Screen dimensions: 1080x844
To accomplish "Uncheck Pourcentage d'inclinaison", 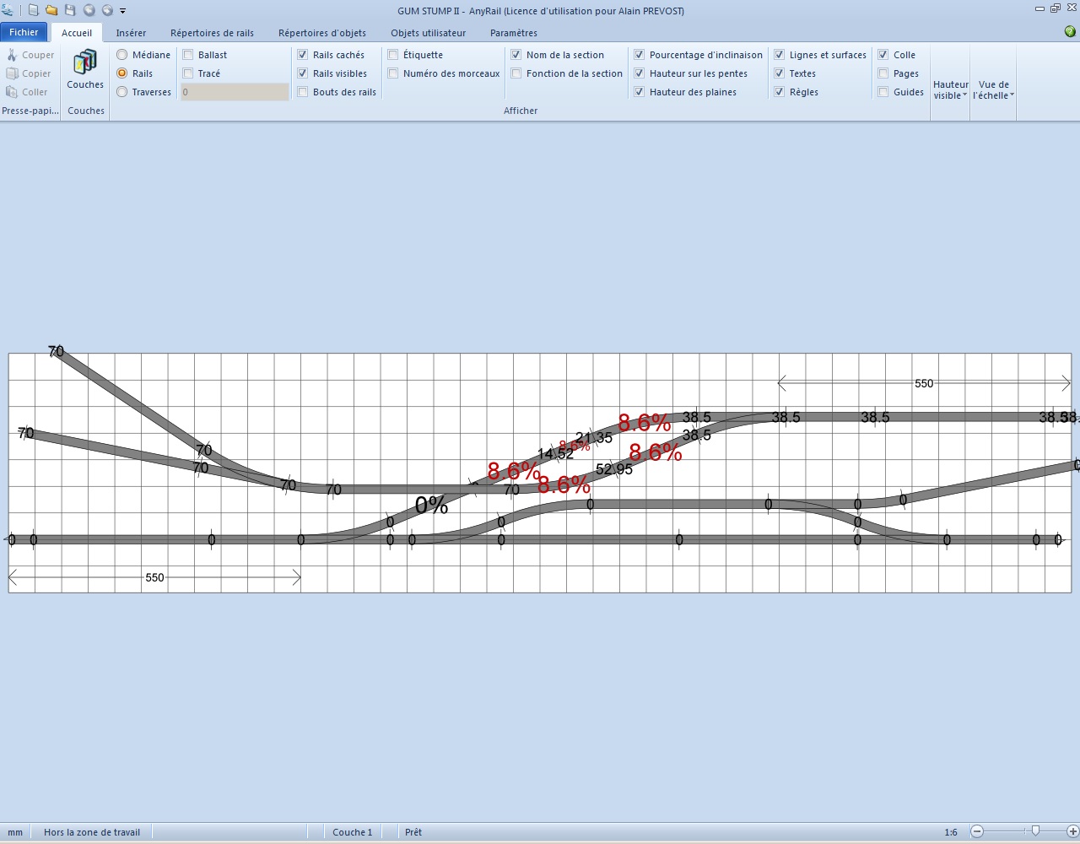I will pos(640,55).
